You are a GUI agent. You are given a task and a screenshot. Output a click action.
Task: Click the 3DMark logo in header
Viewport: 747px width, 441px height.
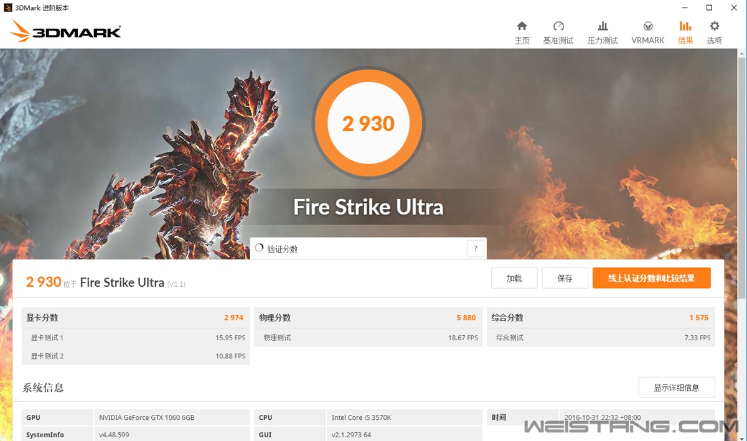pos(66,31)
